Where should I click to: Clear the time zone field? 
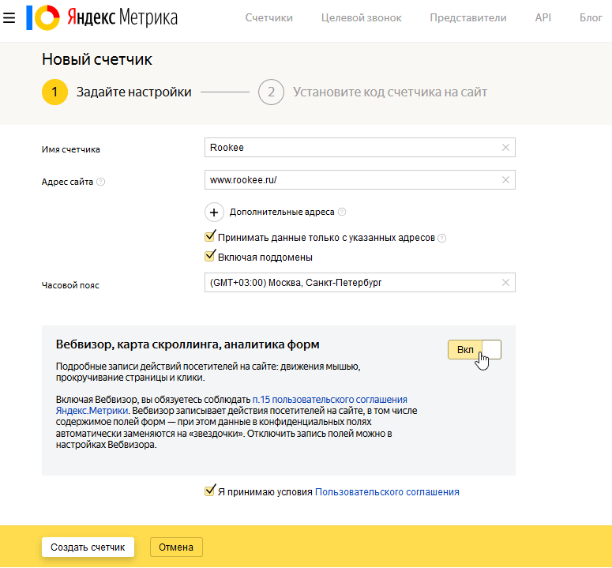coord(505,283)
